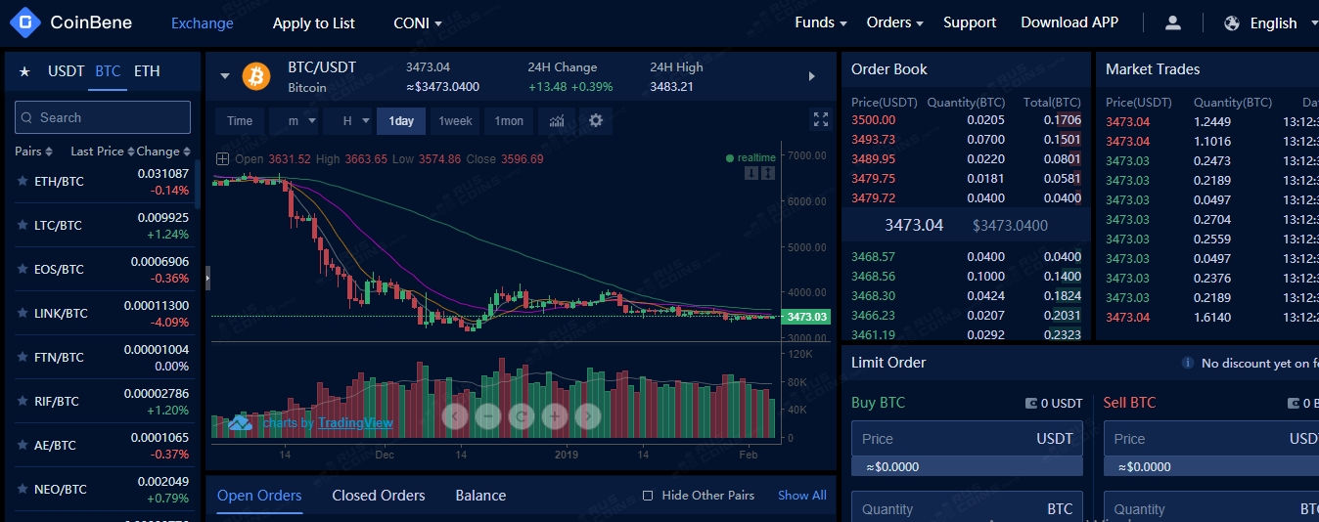The height and width of the screenshot is (522, 1319).
Task: Favorite the EOS/BTC pair star
Action: click(22, 269)
